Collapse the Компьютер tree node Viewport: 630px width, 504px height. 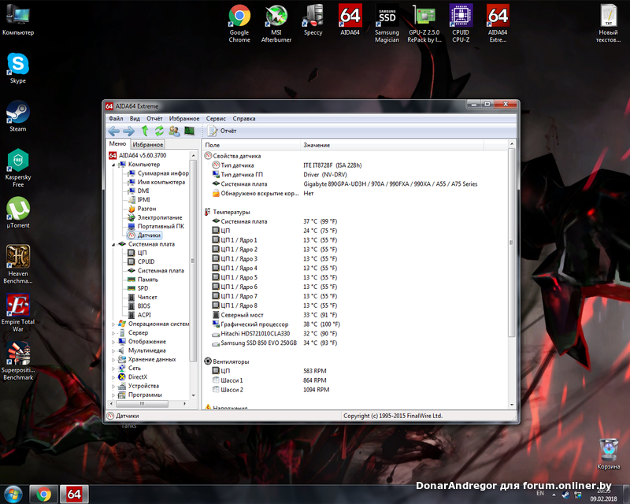coord(113,165)
